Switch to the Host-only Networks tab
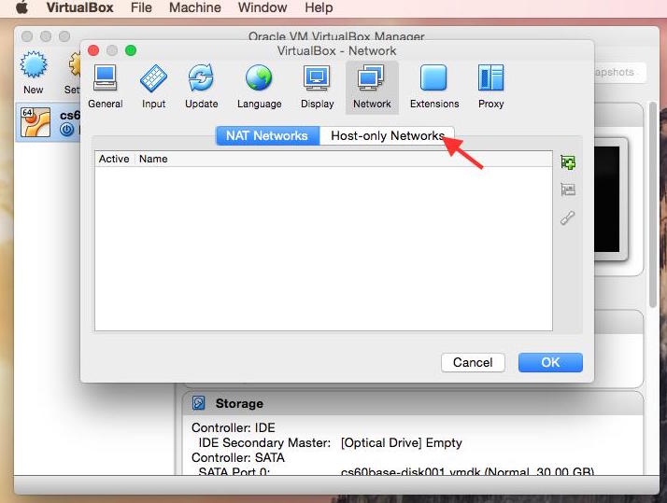This screenshot has width=667, height=503. tap(388, 136)
